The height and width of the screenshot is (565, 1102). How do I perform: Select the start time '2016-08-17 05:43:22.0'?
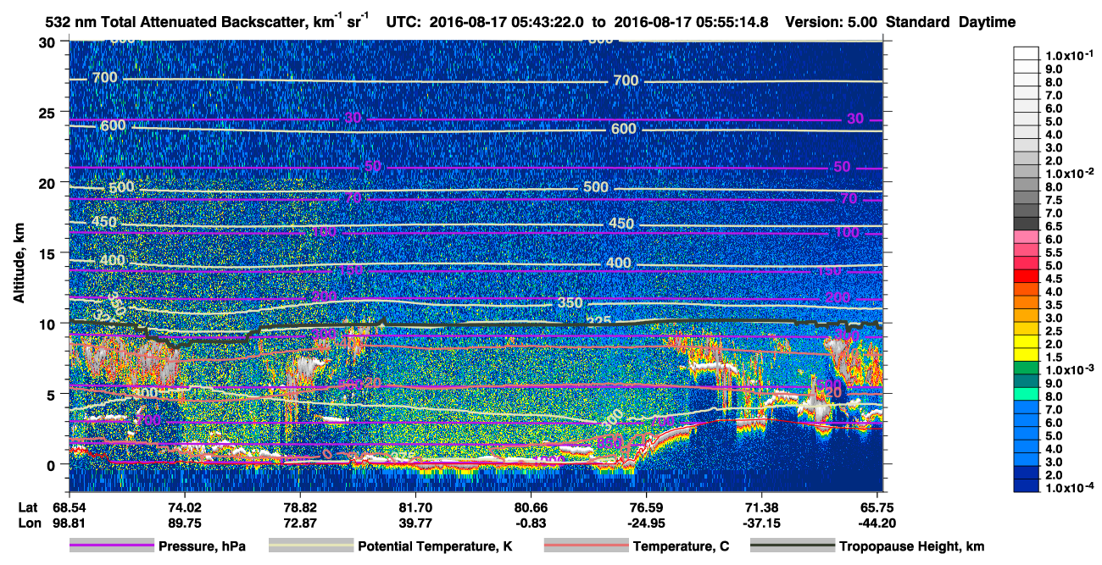[505, 23]
